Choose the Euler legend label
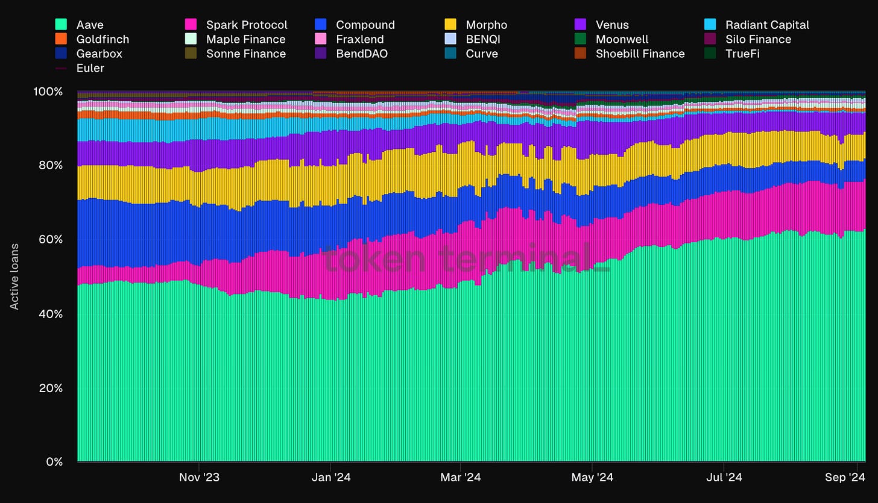Viewport: 878px width, 503px height. [90, 68]
